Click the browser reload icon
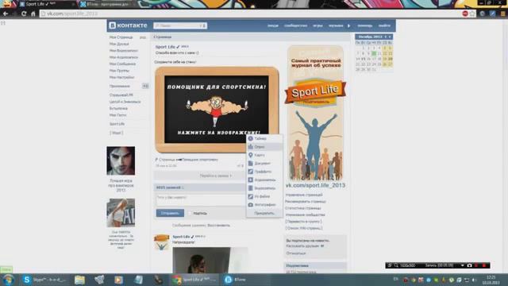 pyautogui.click(x=24, y=14)
